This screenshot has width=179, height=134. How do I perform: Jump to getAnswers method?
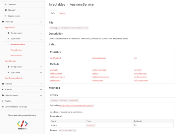pyautogui.click(x=55, y=80)
